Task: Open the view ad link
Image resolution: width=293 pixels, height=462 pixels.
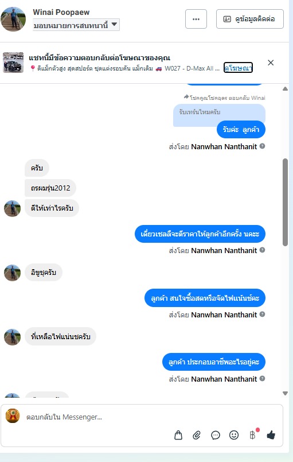Action: pos(238,68)
